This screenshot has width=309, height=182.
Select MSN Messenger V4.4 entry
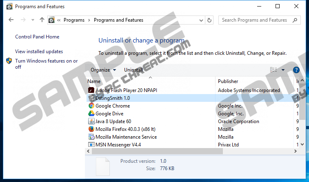(118, 145)
